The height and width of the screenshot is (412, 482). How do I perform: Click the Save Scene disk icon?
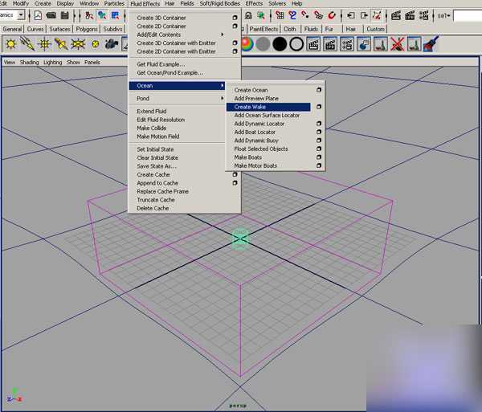pyautogui.click(x=65, y=15)
